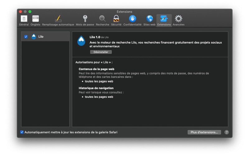Image resolution: width=249 pixels, height=155 pixels.
Task: Click the 'Lilo 1.0' extension title
Action: point(95,37)
